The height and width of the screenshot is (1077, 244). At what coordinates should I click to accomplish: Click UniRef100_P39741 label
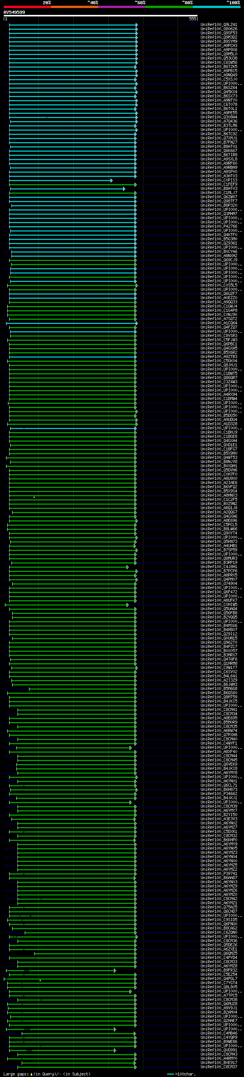coord(219,873)
